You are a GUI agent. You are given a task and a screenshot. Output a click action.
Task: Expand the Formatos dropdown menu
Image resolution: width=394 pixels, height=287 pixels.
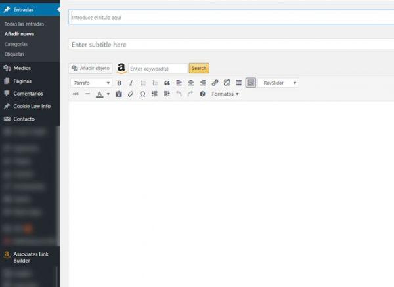point(225,94)
